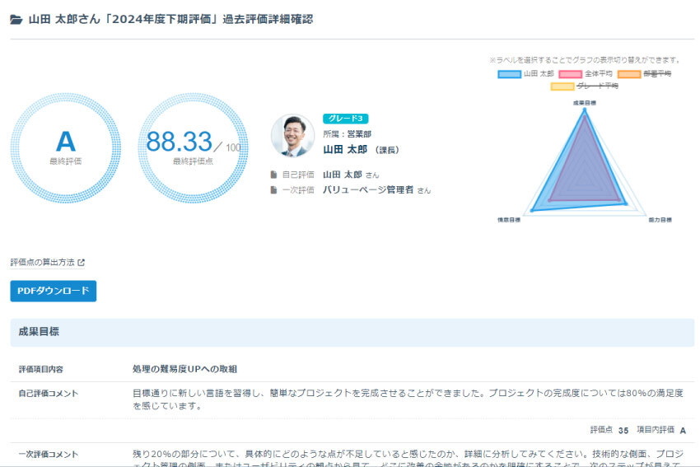Toggle the 山田 太郎 legend swatch in the chart

[509, 73]
